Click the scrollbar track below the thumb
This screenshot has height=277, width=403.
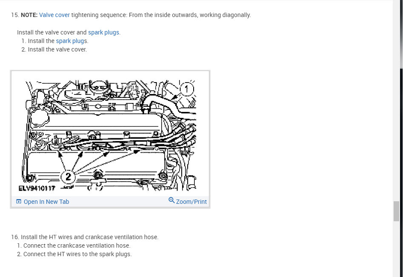[x=396, y=249]
